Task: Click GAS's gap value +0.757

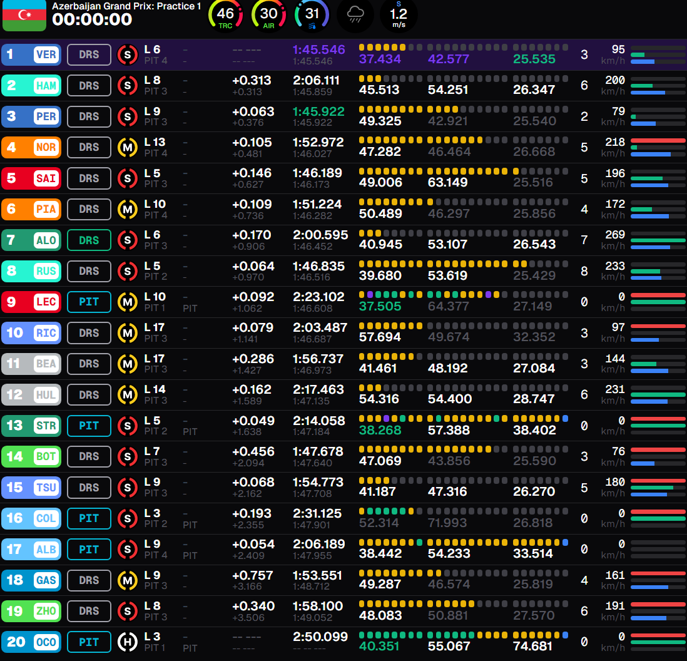Action: click(x=252, y=575)
